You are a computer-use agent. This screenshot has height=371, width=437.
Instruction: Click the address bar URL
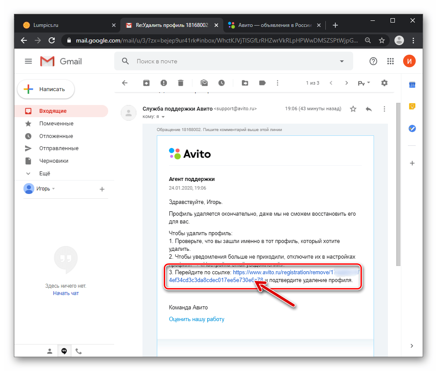217,41
